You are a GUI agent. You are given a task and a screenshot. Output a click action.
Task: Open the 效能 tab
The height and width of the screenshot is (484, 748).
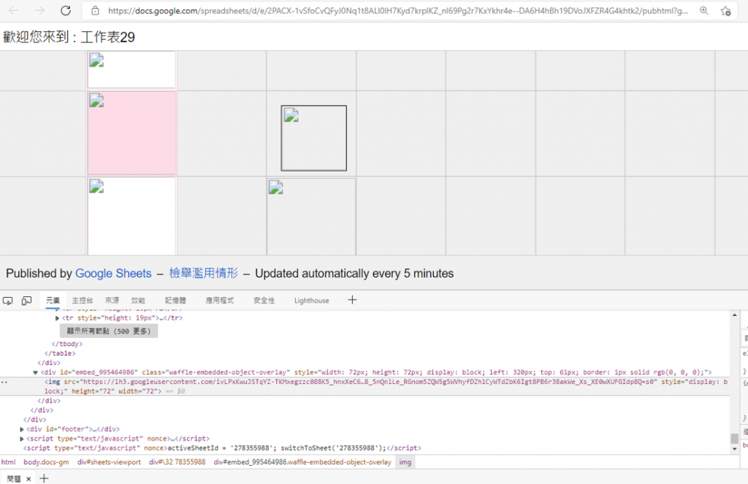click(138, 301)
